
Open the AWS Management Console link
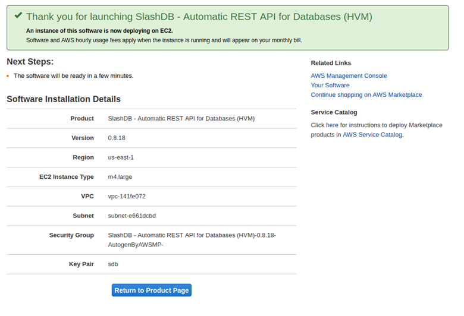pos(349,75)
